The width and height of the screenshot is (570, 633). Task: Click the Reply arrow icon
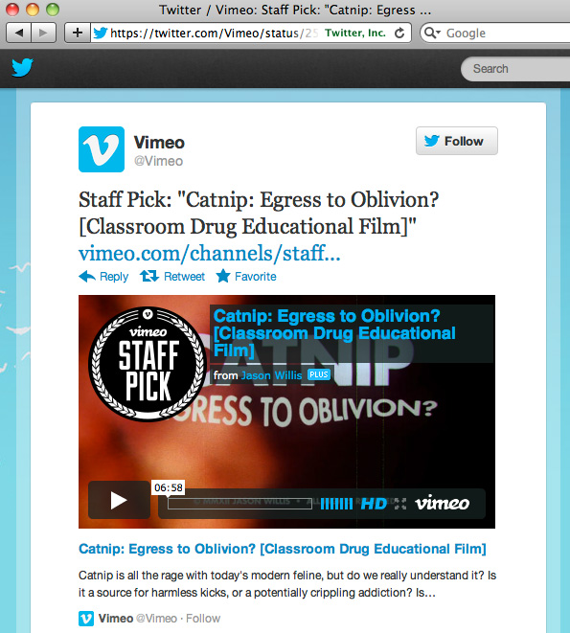(x=87, y=277)
